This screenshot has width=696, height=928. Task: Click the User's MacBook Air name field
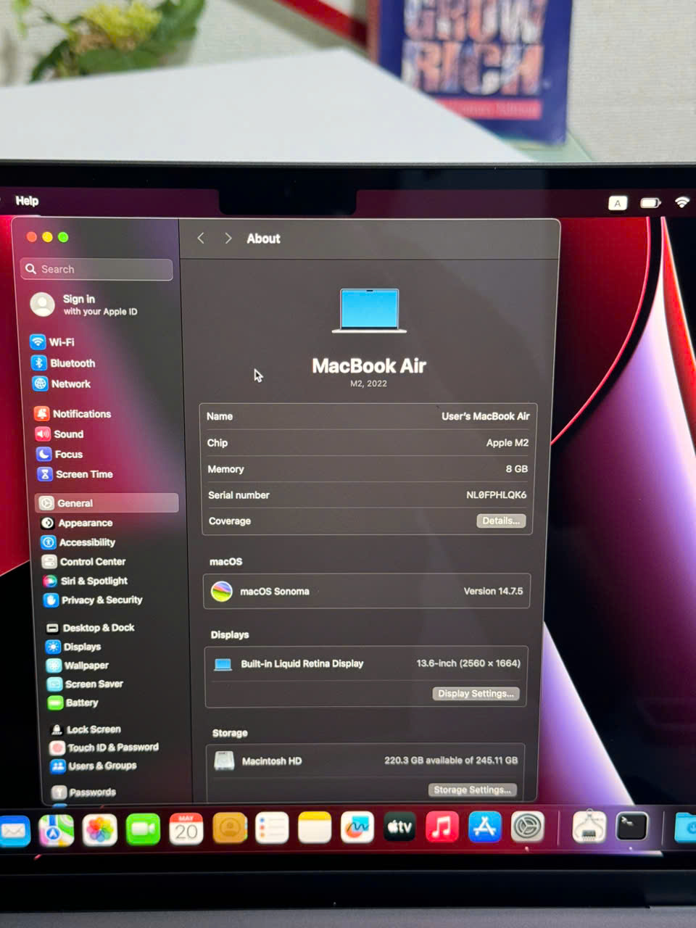point(486,416)
